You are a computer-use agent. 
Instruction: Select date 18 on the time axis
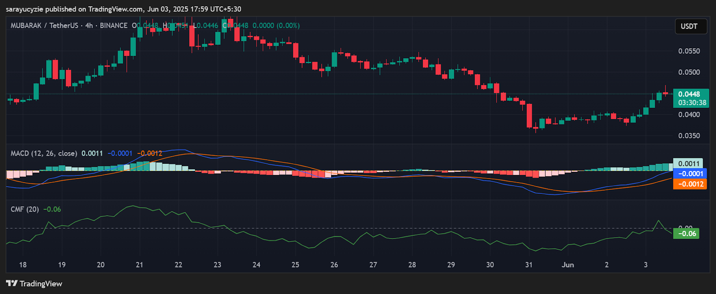coord(23,264)
